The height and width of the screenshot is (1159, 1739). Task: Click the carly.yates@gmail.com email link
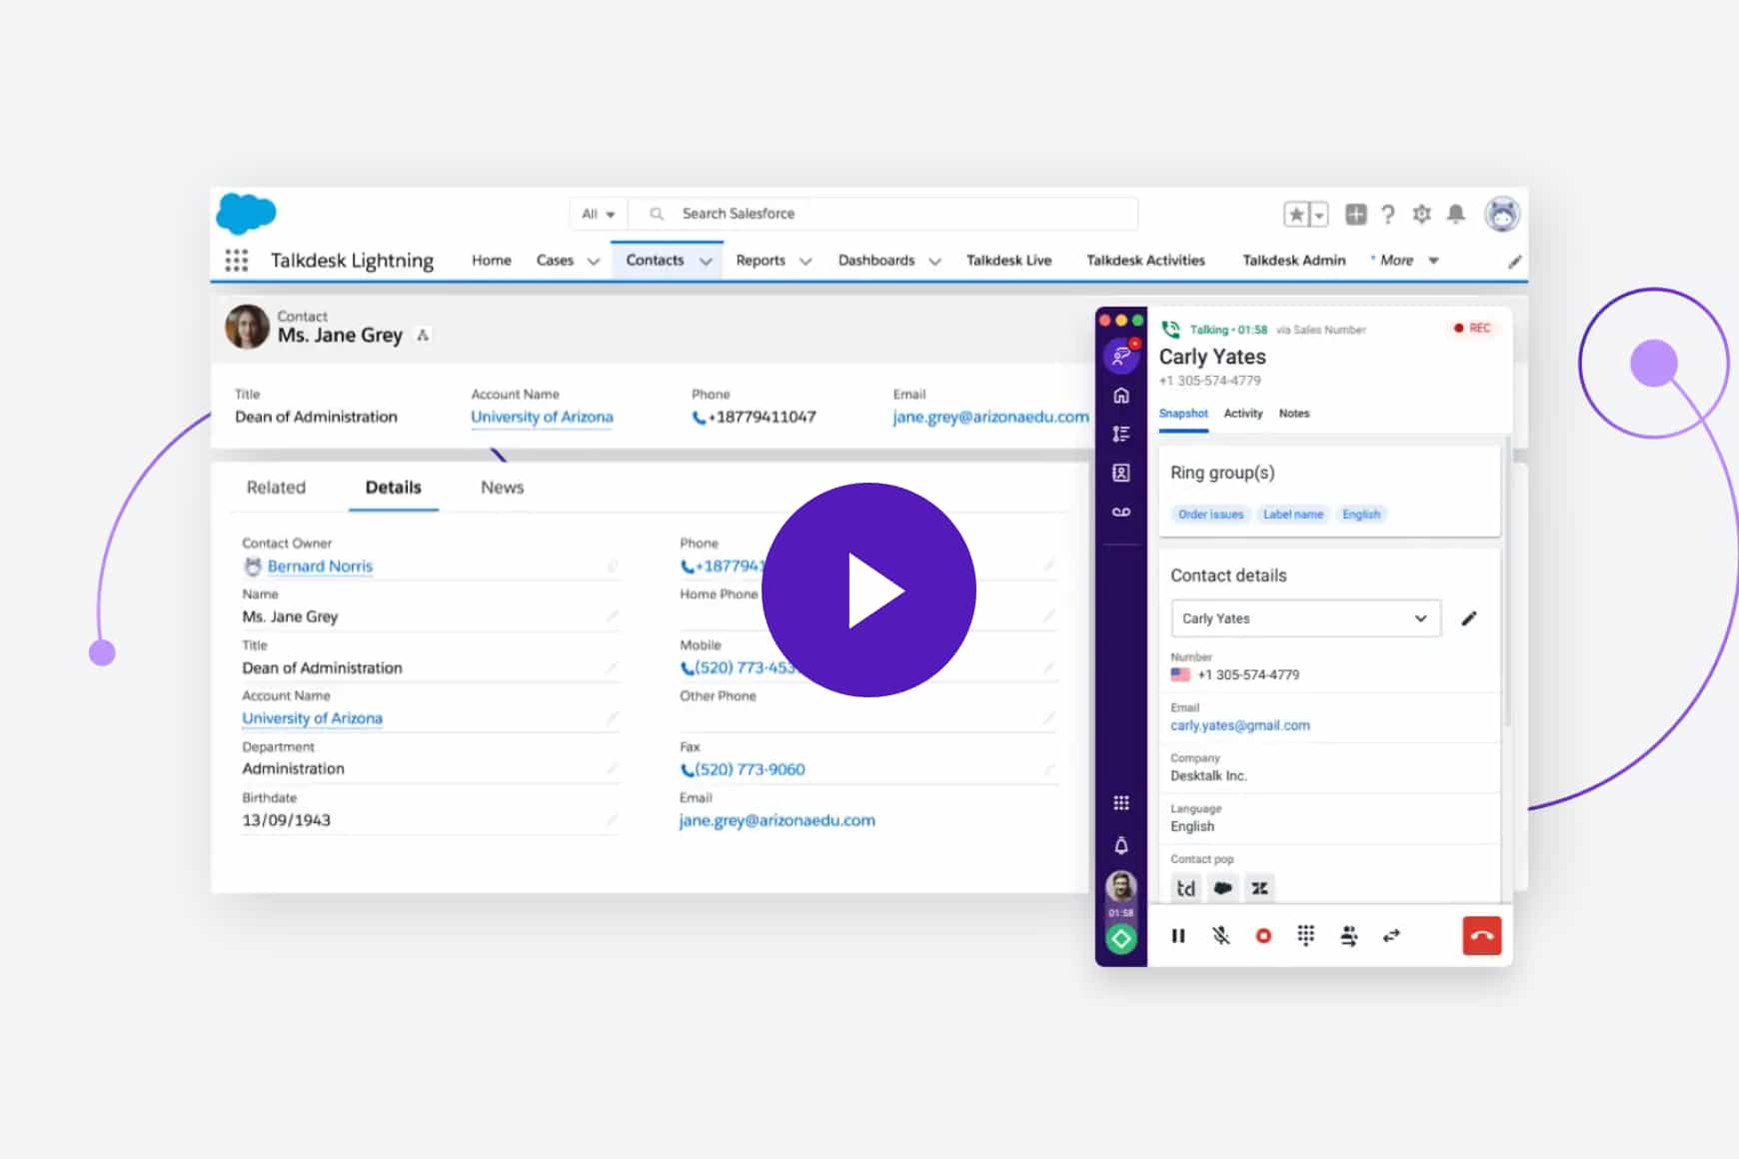tap(1239, 725)
